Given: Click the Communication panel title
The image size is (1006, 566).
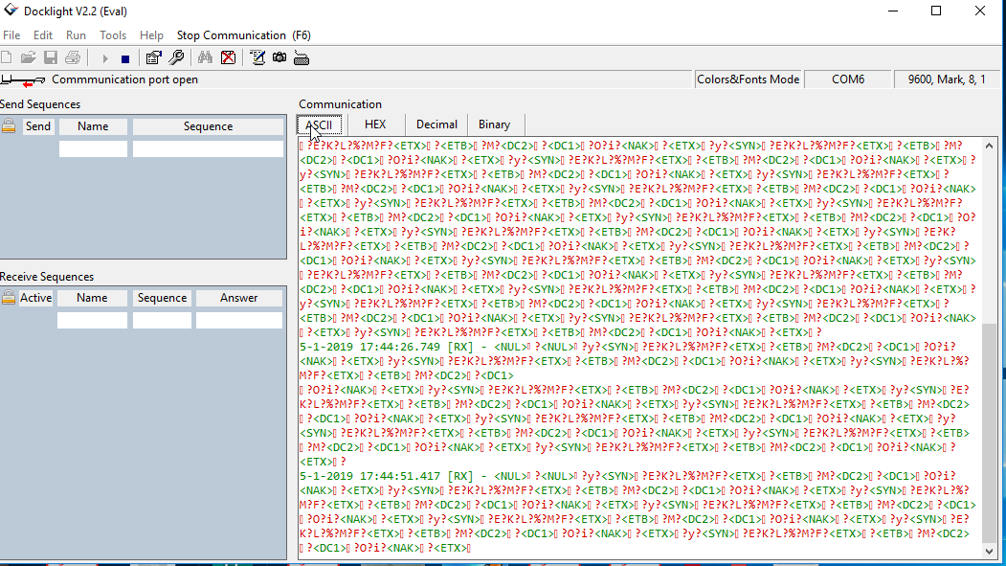Looking at the screenshot, I should [x=340, y=104].
